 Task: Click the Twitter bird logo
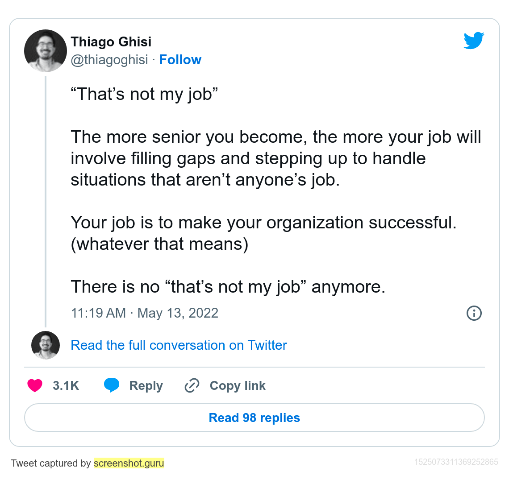pyautogui.click(x=474, y=41)
